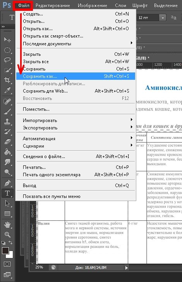Choose Показать все пункты меню

[76, 196]
